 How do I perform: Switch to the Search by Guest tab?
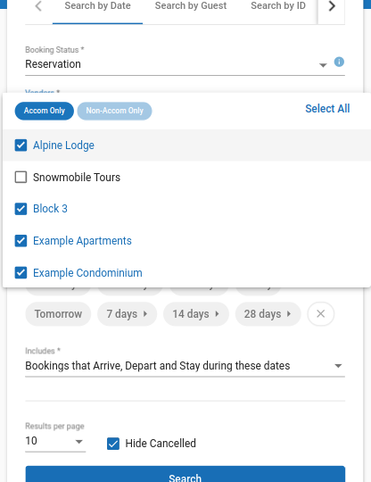[191, 6]
